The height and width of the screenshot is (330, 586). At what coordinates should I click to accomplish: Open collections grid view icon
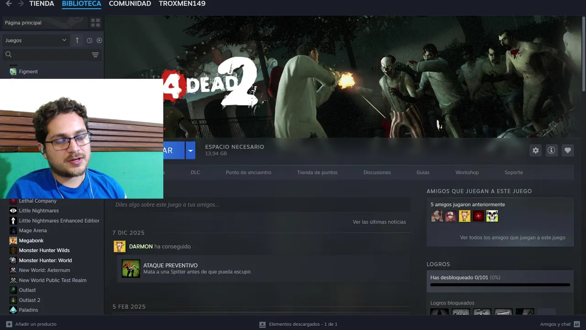[x=95, y=22]
